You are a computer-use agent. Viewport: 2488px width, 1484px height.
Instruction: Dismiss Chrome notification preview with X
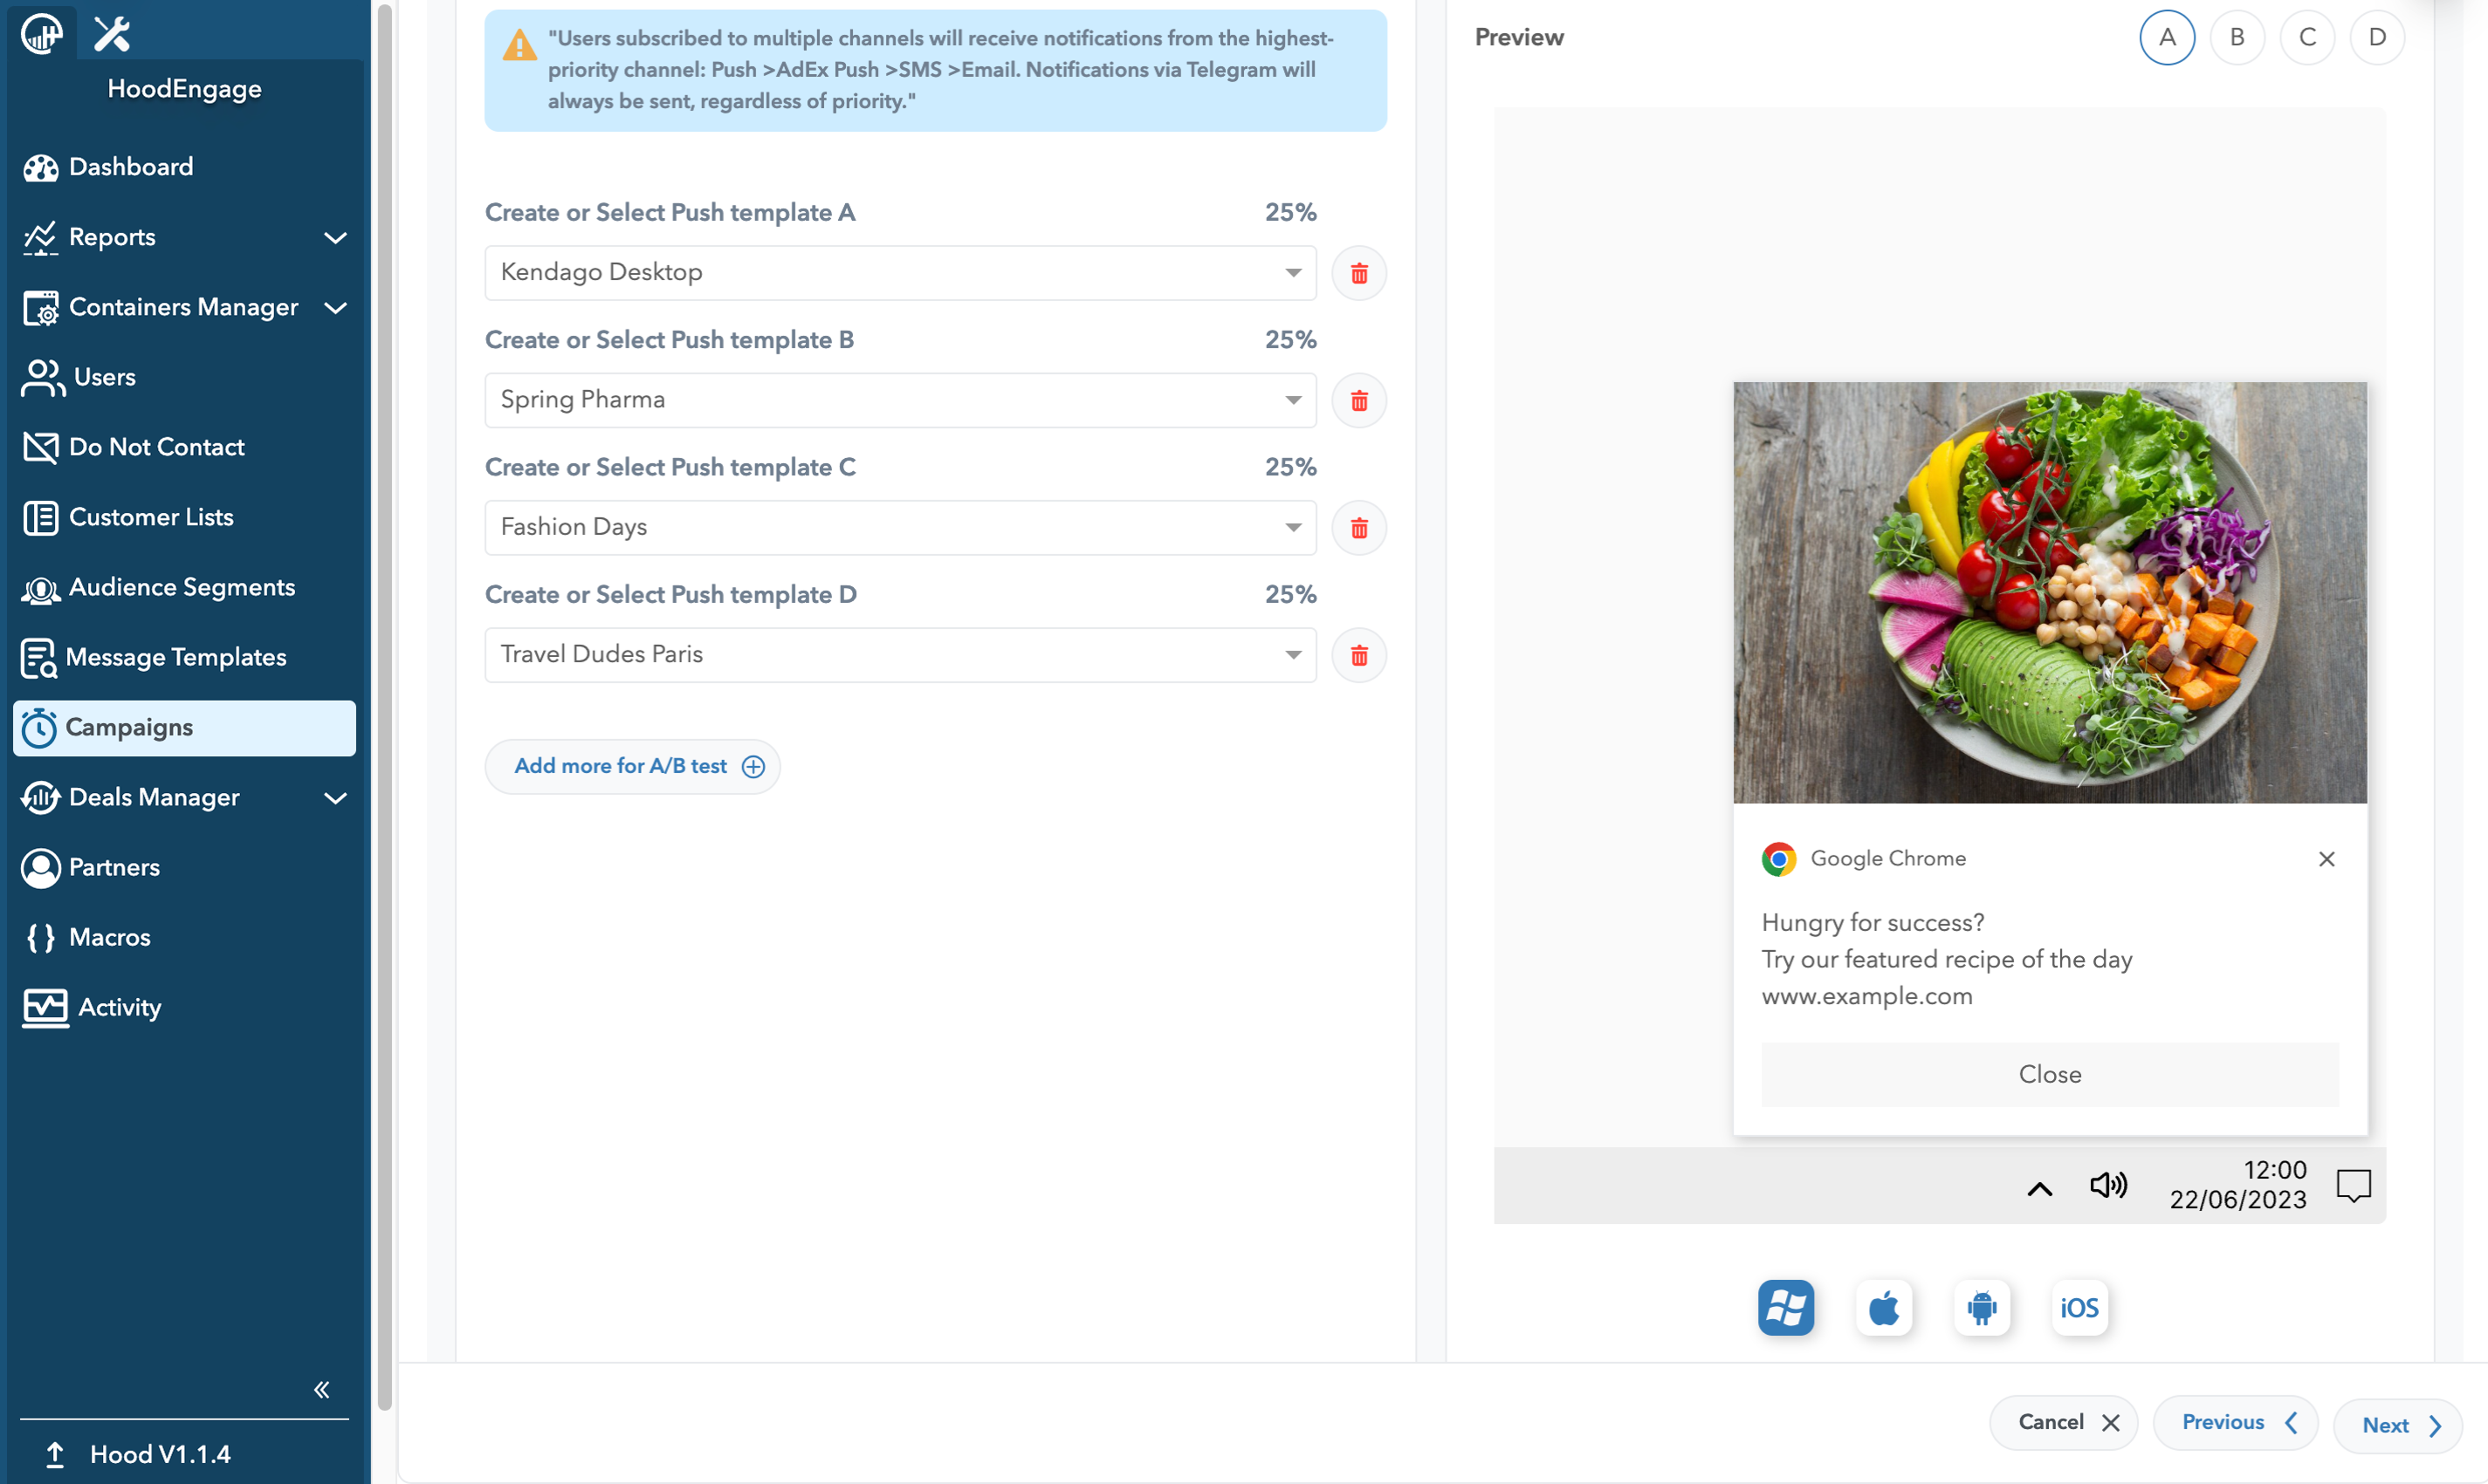pos(2326,859)
